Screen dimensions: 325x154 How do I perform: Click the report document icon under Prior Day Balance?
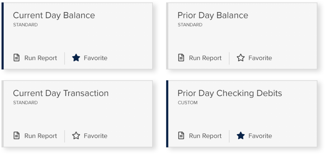[x=181, y=58]
